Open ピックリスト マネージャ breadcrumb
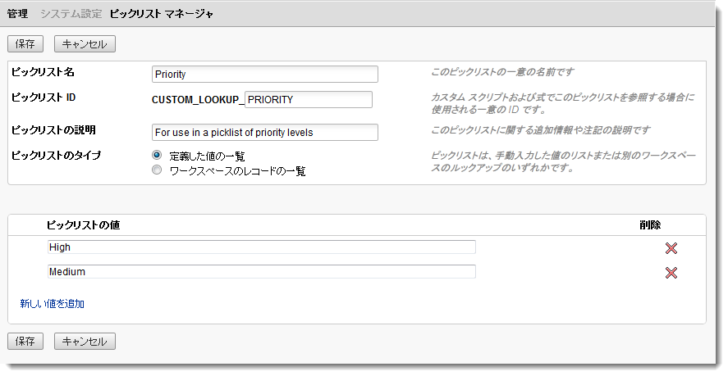This screenshot has height=376, width=728. 162,14
